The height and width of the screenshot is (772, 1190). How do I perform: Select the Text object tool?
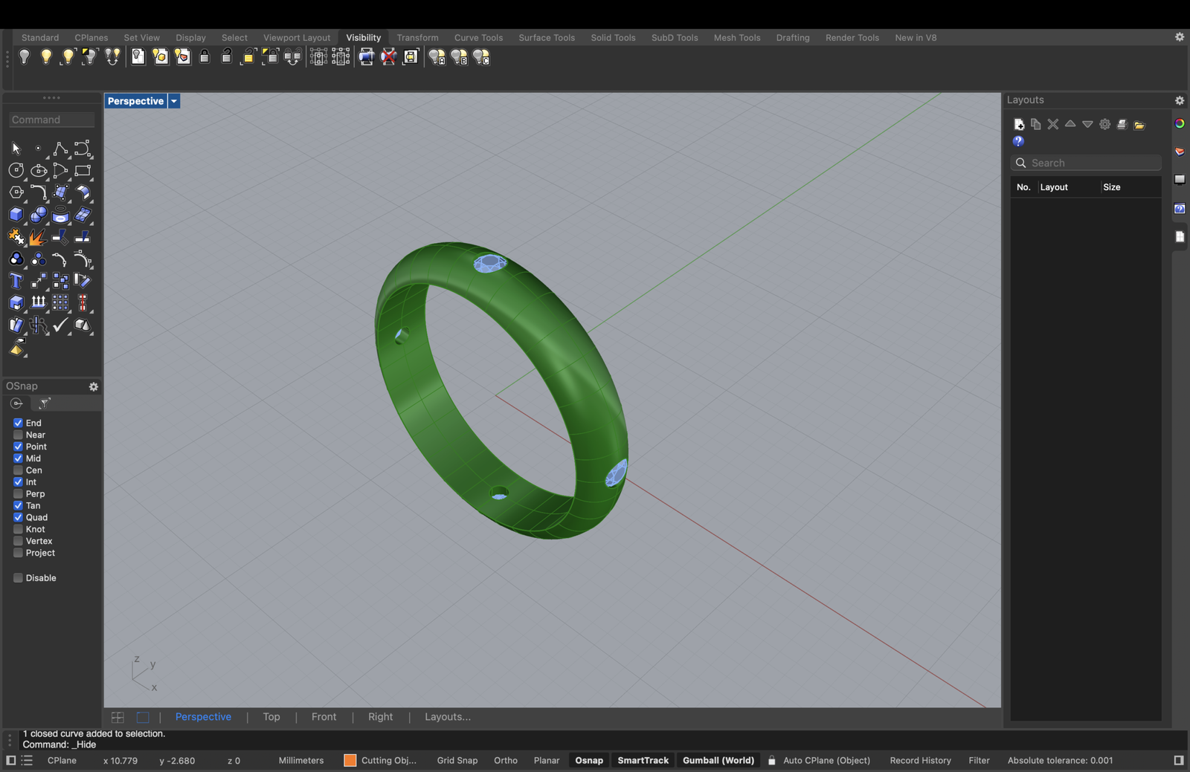coord(16,281)
